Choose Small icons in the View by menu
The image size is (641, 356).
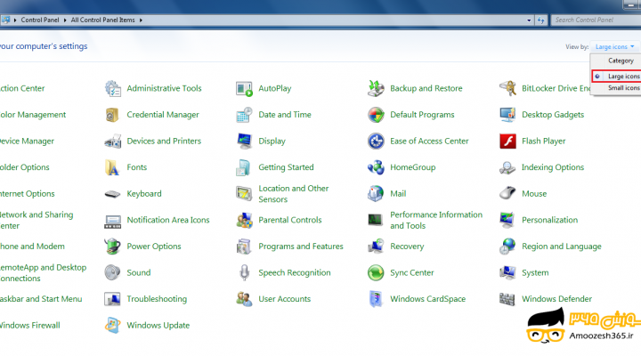tap(623, 88)
